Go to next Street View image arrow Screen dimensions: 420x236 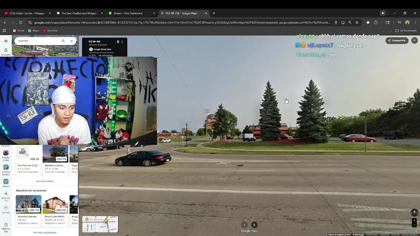point(254,225)
